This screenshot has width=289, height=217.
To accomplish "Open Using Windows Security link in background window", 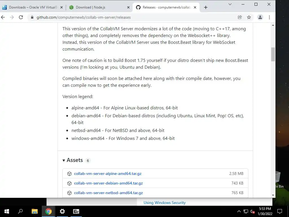I will pos(165,203).
